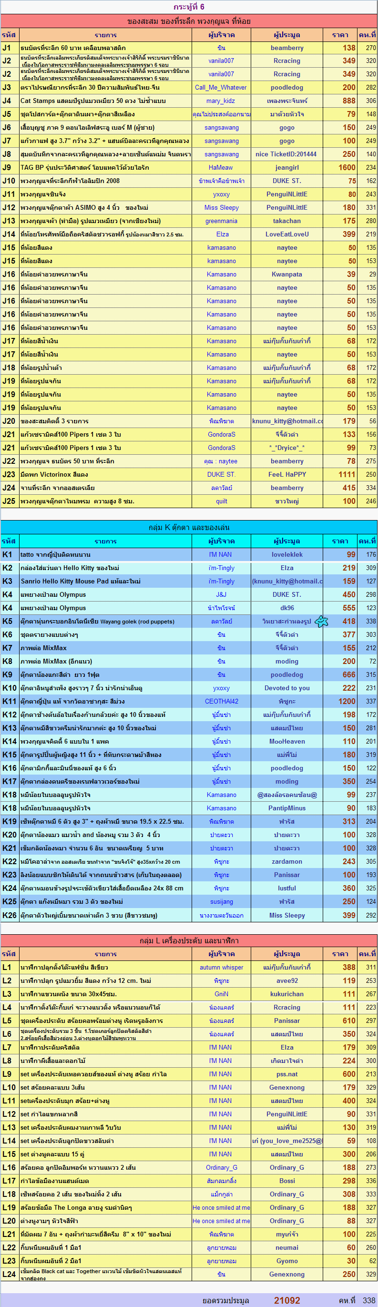This screenshot has height=1307, width=378.
Task: Click donor name 'HaMeaw'
Action: coord(221,167)
